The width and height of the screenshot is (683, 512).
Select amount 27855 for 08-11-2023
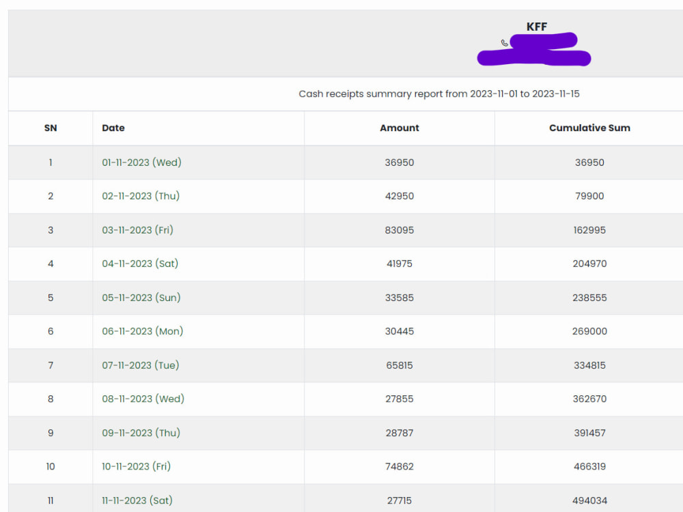tap(400, 399)
